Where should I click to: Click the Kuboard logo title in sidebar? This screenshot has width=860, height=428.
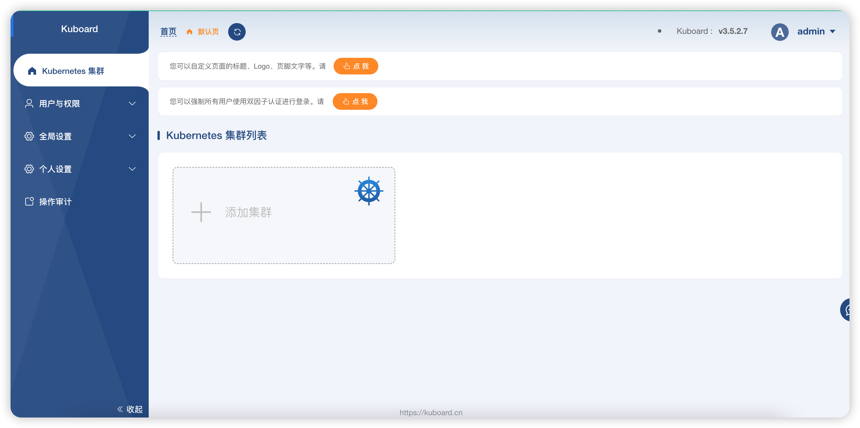coord(79,29)
